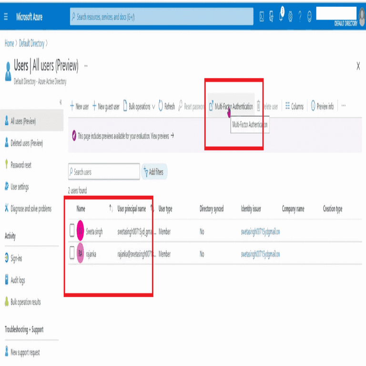Open account avatar in top right
The width and height of the screenshot is (366, 366).
363,17
